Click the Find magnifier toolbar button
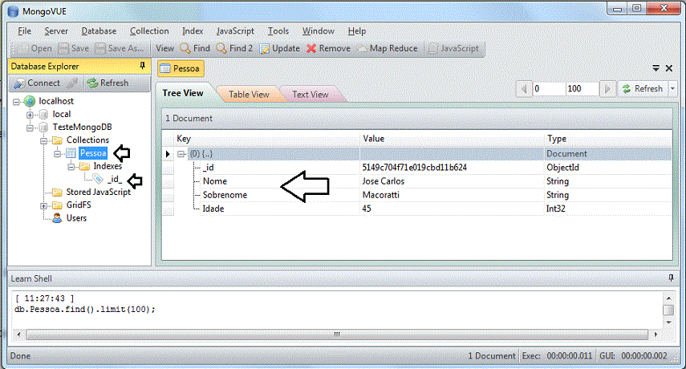 195,48
